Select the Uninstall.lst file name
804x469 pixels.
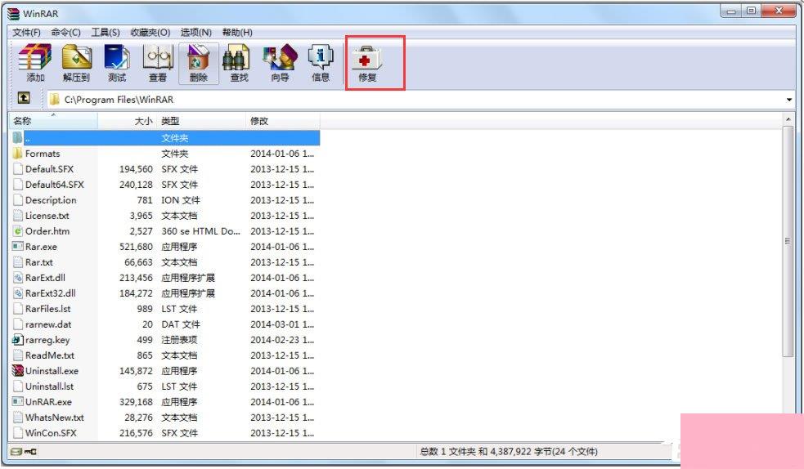tap(49, 386)
